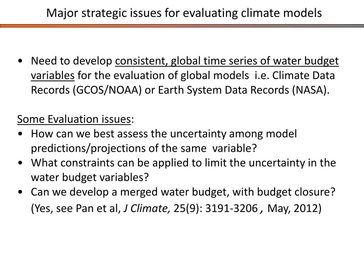This screenshot has width=364, height=273.
Task: Click the words 'Climate Data' in first bullet
Action: (304, 76)
